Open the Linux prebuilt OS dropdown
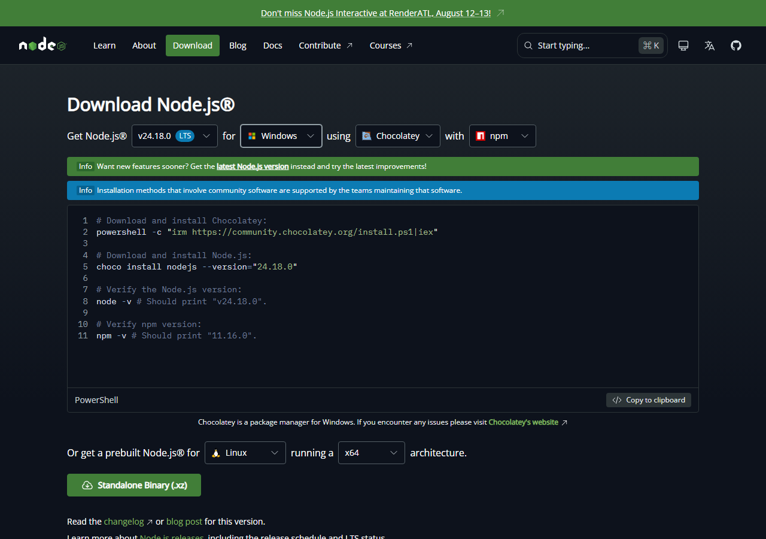This screenshot has height=539, width=766. (x=245, y=453)
